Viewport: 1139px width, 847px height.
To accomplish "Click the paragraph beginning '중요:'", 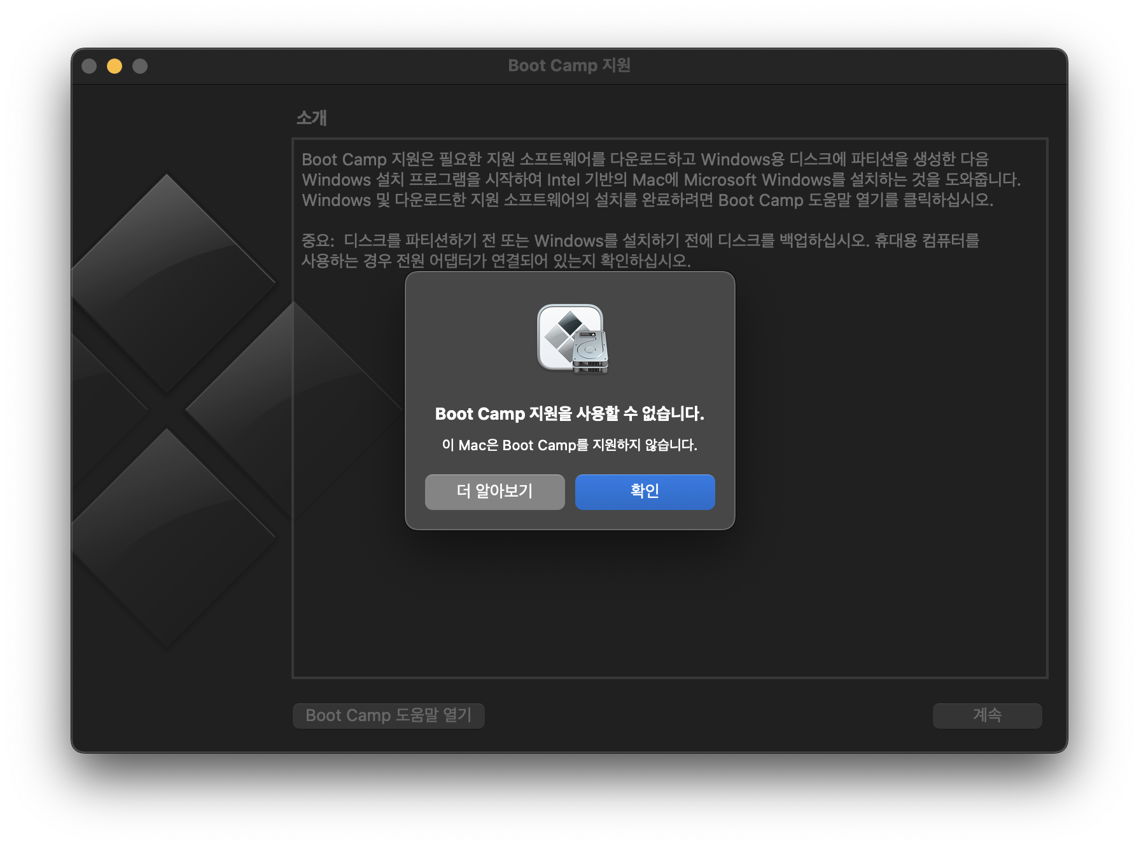I will point(640,251).
